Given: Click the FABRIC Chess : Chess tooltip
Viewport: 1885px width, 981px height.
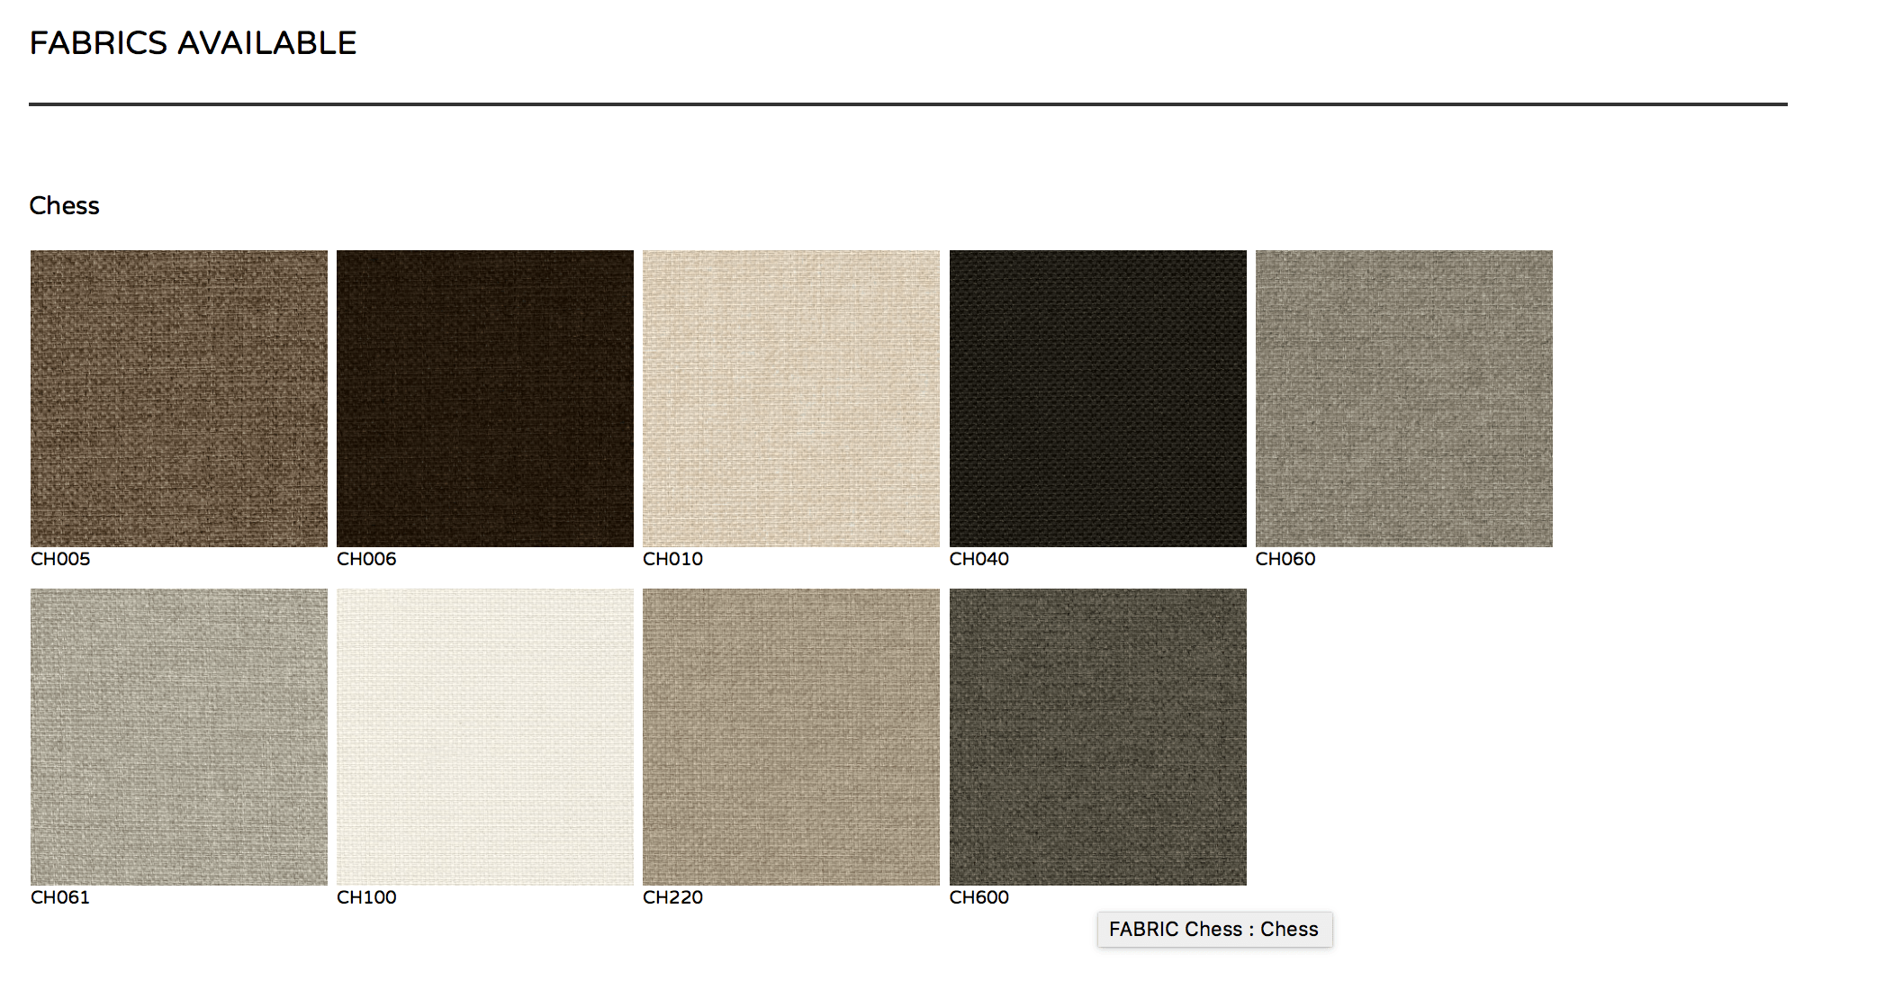Looking at the screenshot, I should 1213,930.
